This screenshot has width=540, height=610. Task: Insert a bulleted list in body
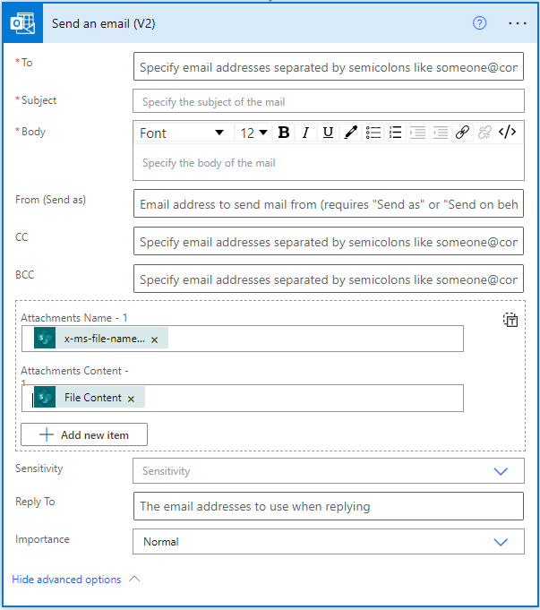(373, 133)
